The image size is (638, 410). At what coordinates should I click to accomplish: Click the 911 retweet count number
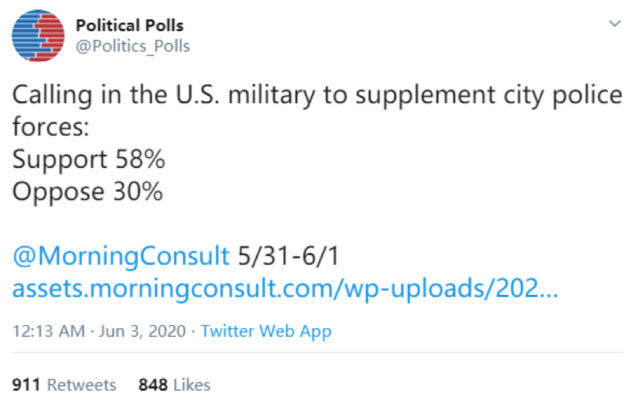click(x=27, y=385)
